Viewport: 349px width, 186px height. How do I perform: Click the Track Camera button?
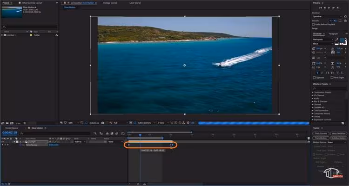click(321, 133)
